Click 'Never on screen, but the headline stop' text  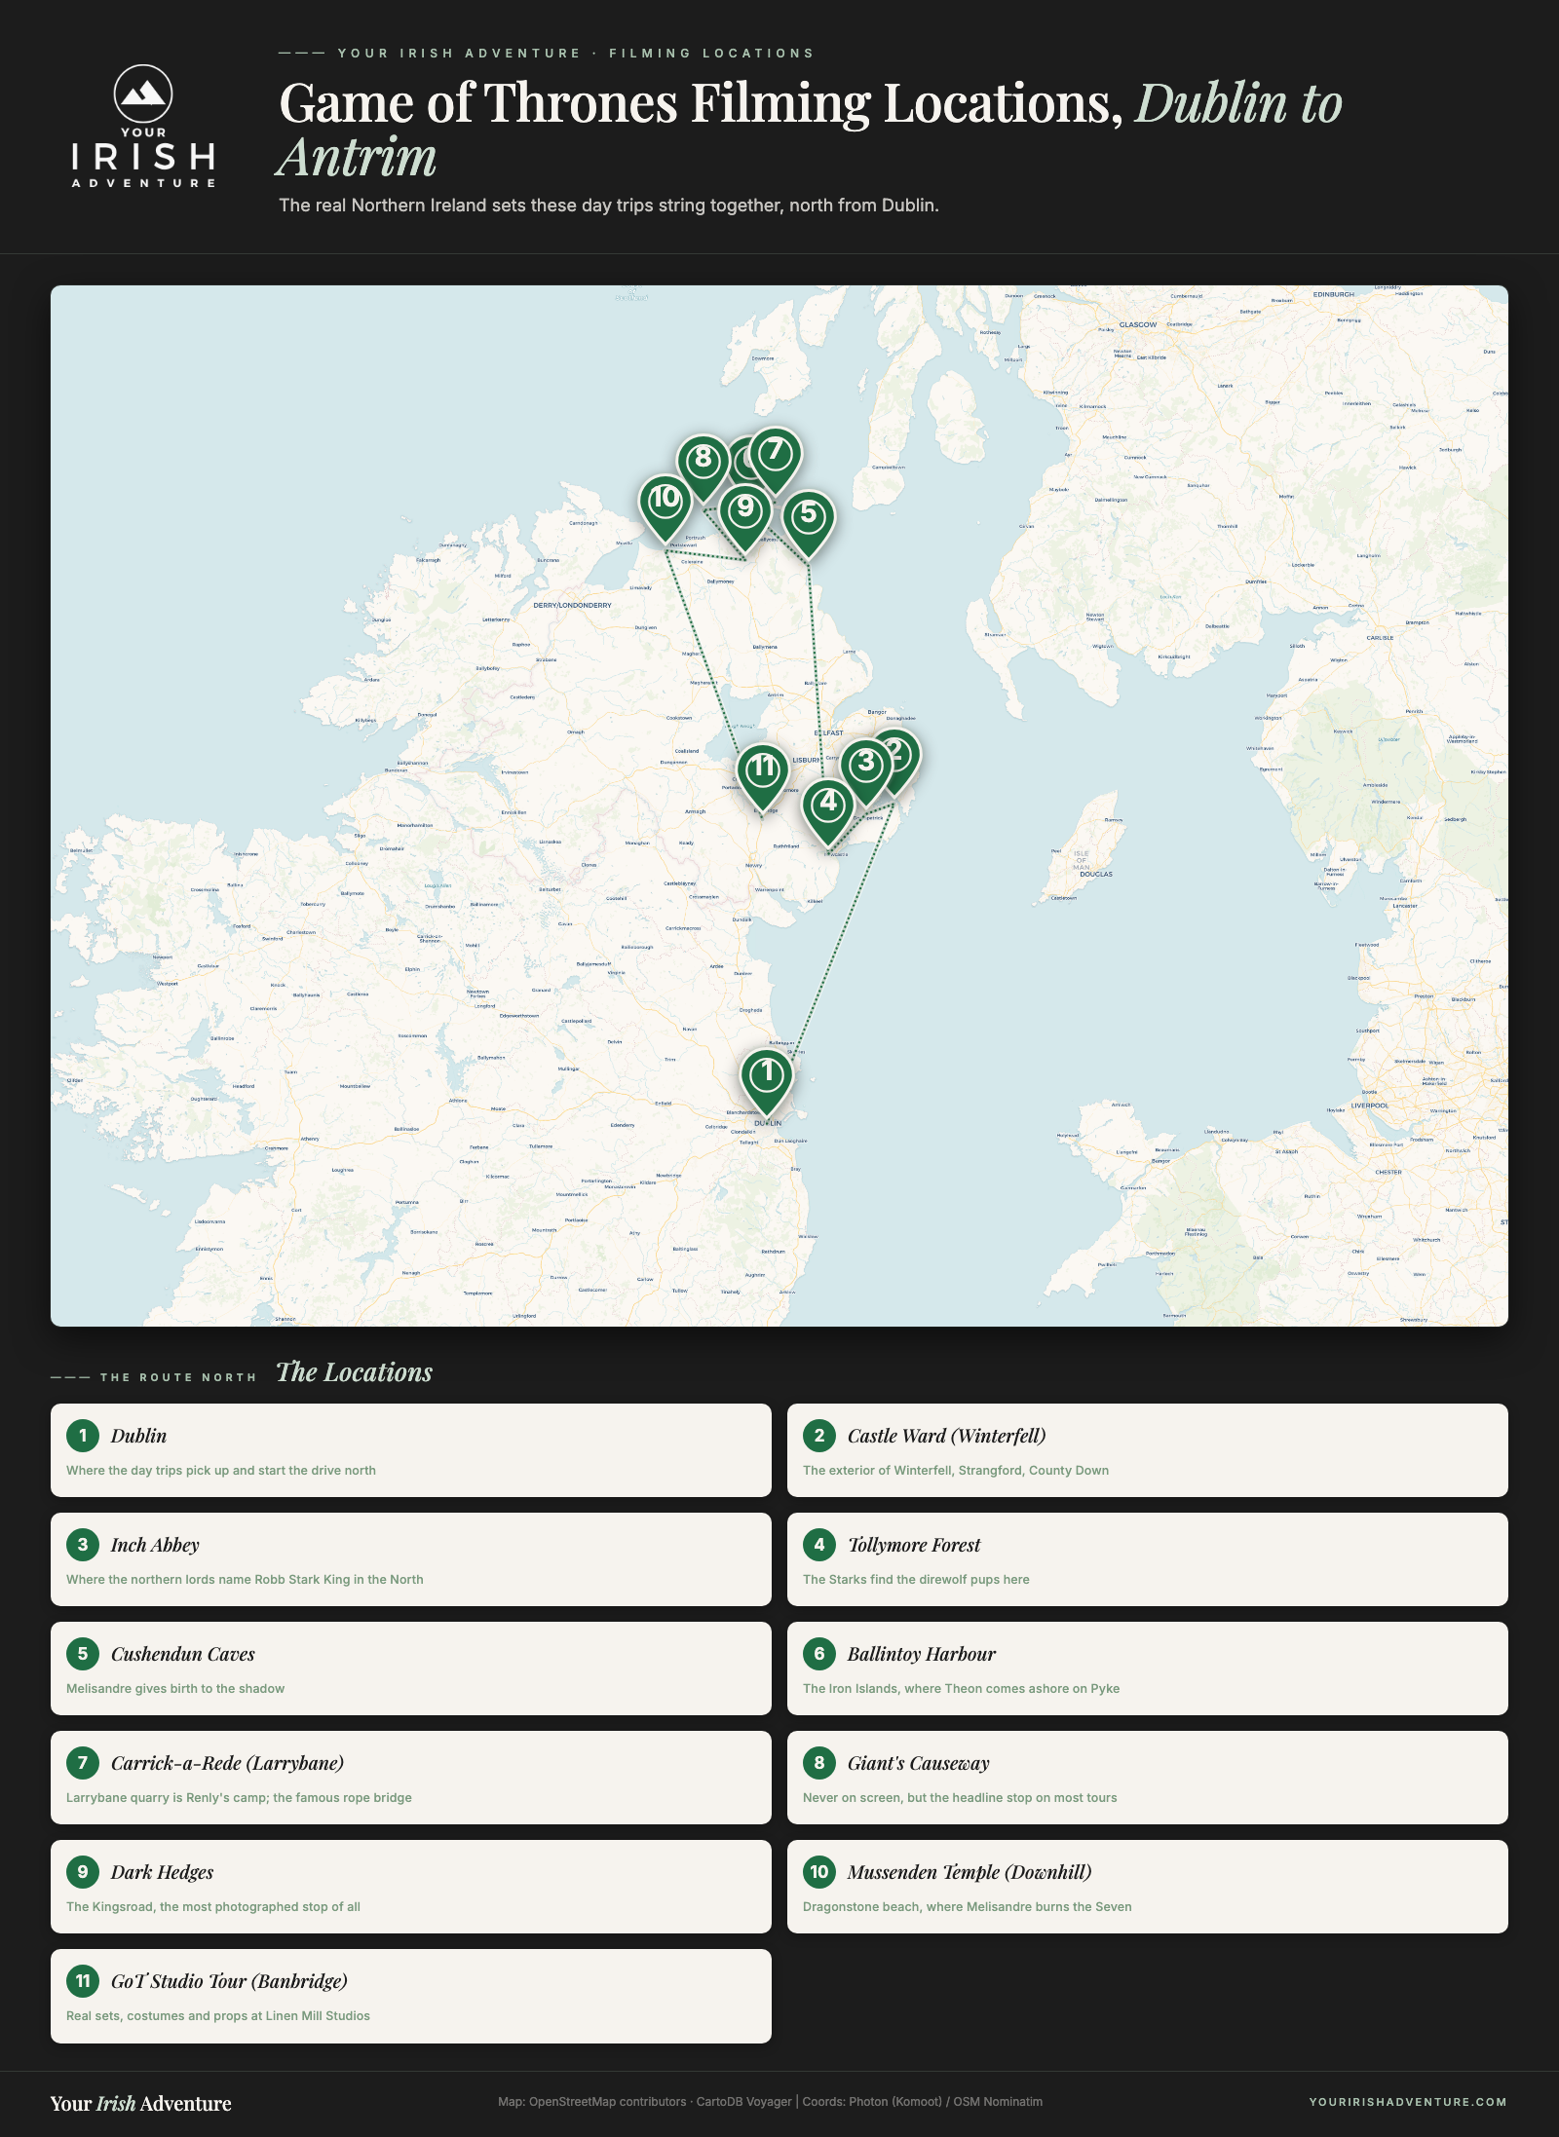pos(960,1798)
